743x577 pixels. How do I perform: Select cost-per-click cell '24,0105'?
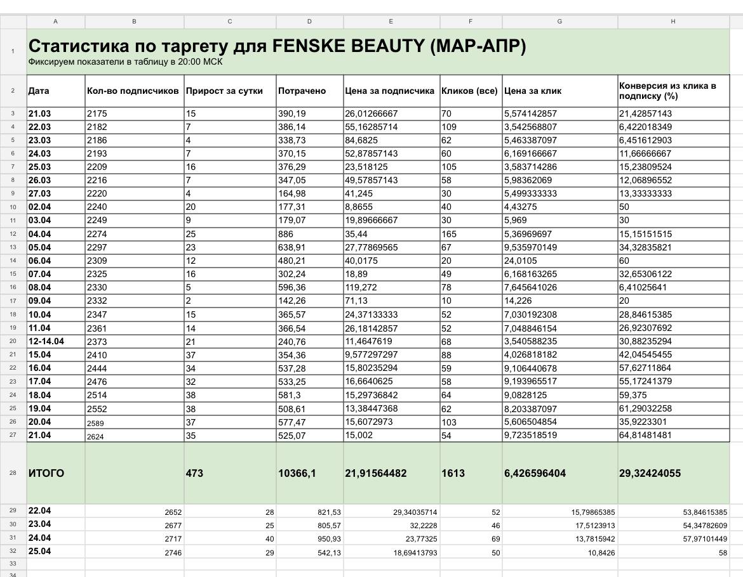click(560, 261)
